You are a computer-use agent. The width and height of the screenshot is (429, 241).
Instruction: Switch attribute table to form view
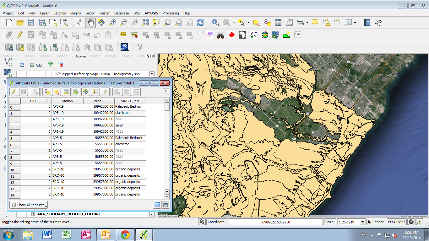(157, 205)
